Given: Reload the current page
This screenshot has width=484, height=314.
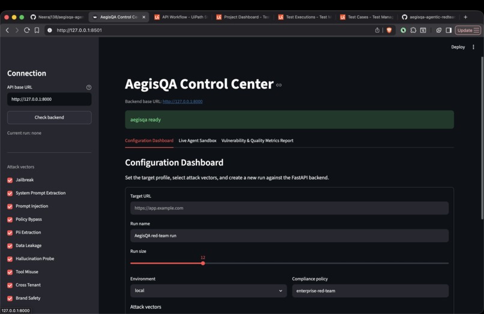Looking at the screenshot, I should point(27,30).
